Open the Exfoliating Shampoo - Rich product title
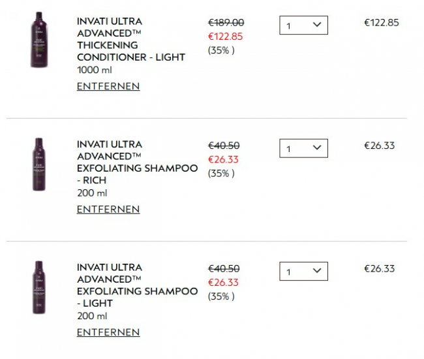The width and height of the screenshot is (424, 359). click(137, 162)
